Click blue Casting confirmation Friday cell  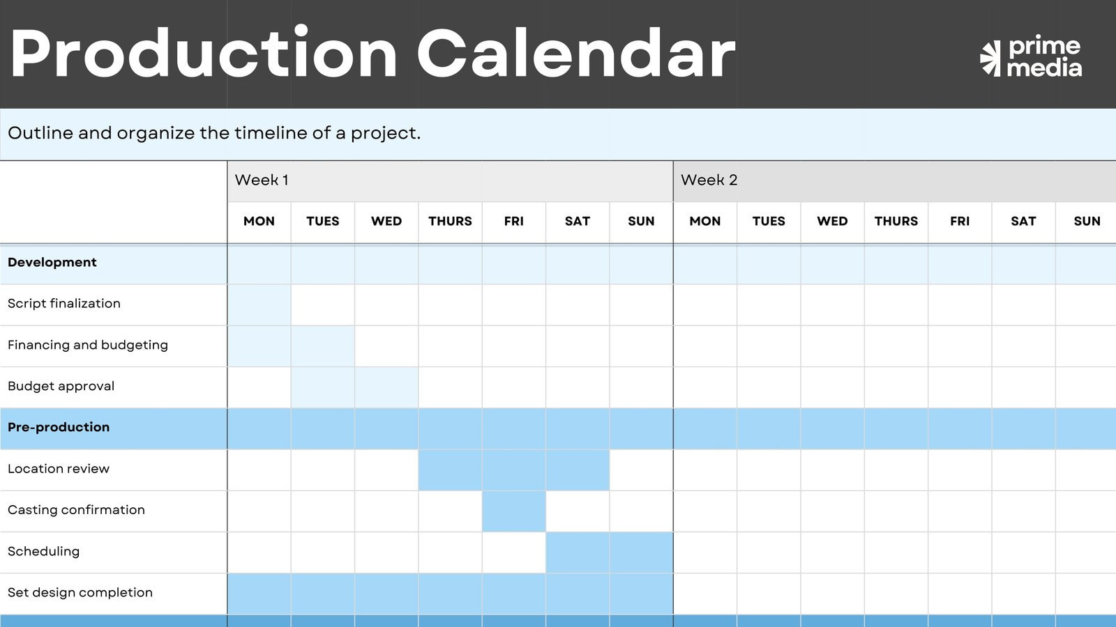514,511
